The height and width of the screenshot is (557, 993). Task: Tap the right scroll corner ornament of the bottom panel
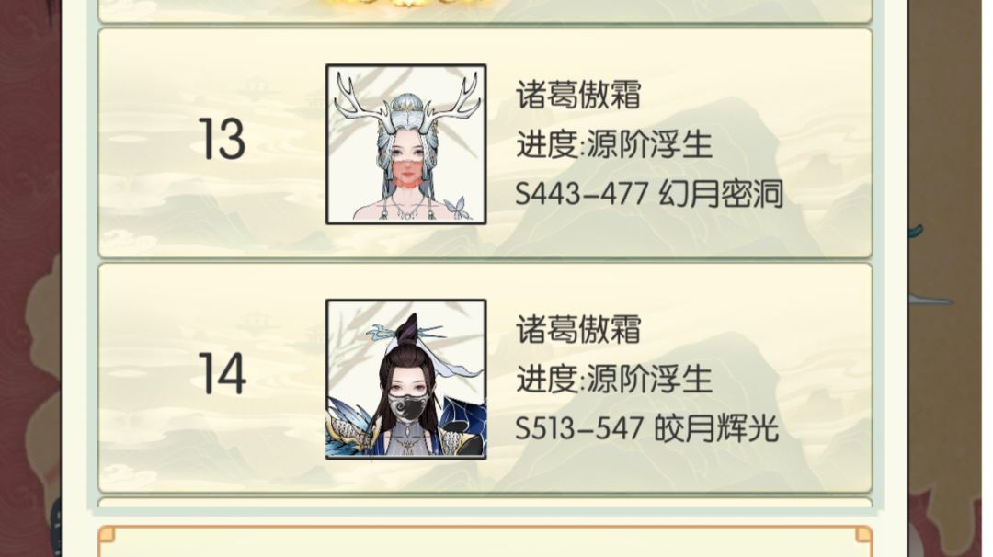pyautogui.click(x=863, y=534)
